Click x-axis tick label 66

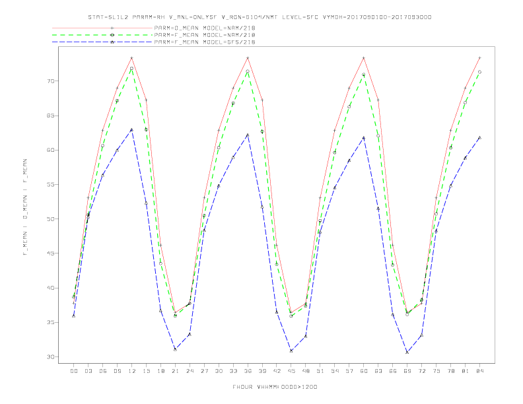[393, 371]
